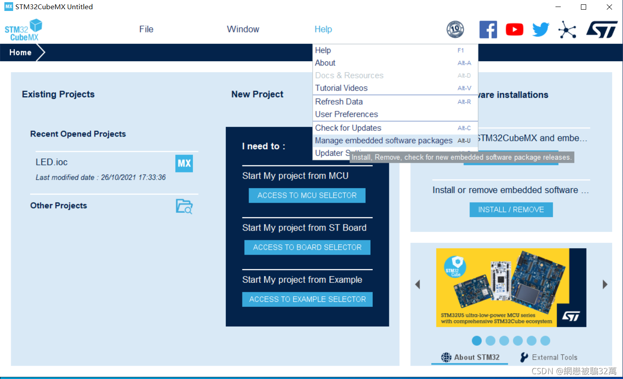The height and width of the screenshot is (379, 623).
Task: Open the Window menu
Action: tap(243, 29)
